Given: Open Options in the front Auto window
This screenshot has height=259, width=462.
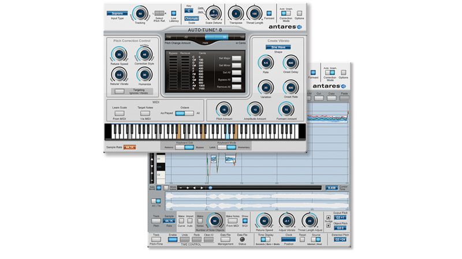Looking at the screenshot, I should coord(299,13).
